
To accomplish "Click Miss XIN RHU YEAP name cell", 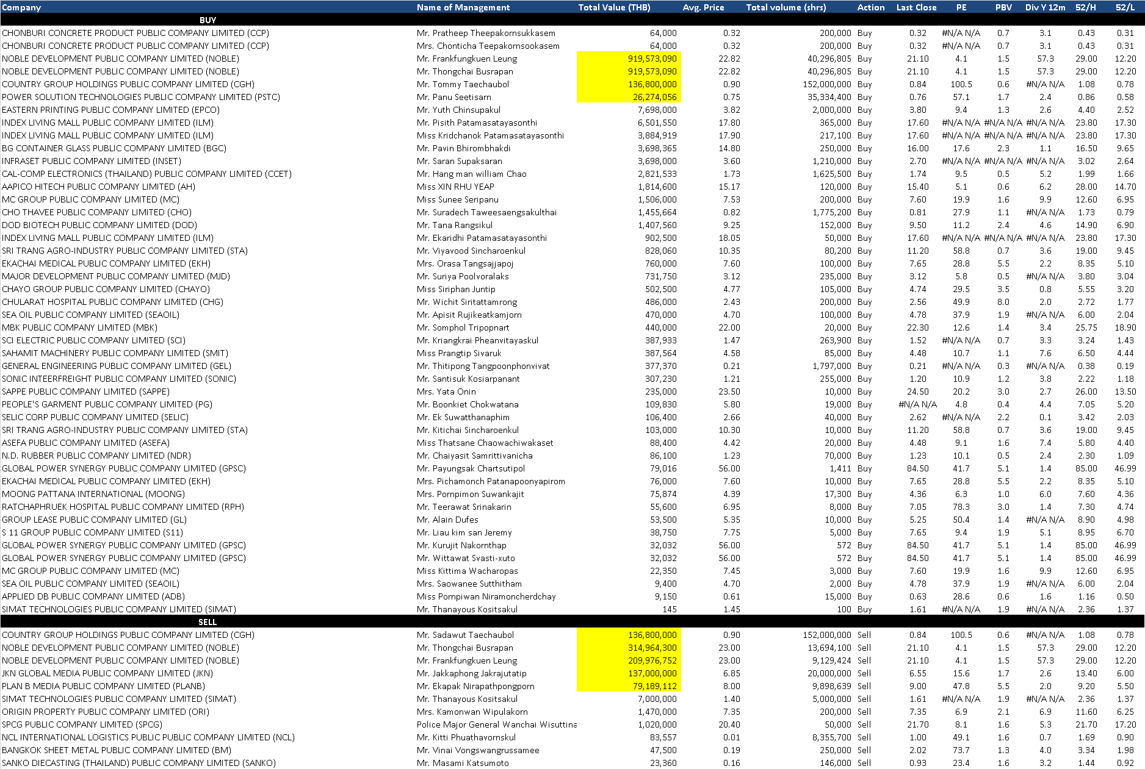I will (455, 187).
